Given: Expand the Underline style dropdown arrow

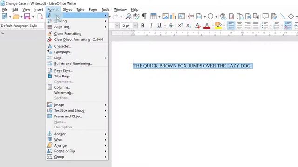Looking at the screenshot, I should tap(165, 26).
